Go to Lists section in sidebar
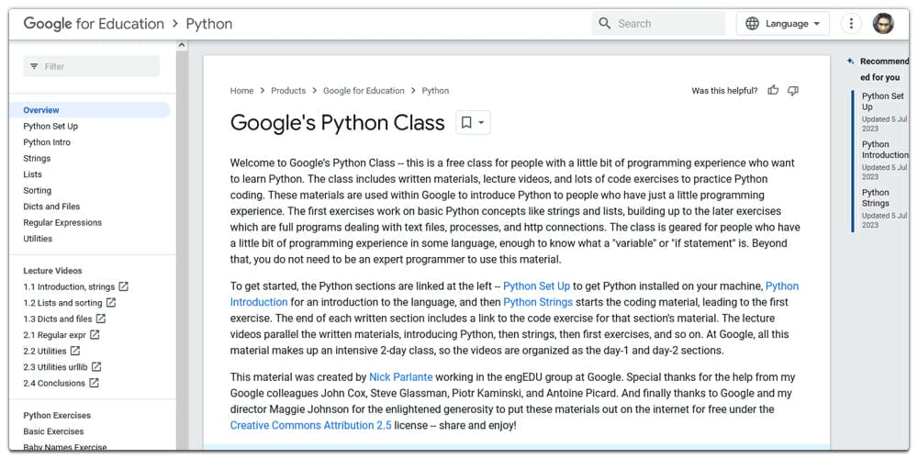 pyautogui.click(x=32, y=174)
